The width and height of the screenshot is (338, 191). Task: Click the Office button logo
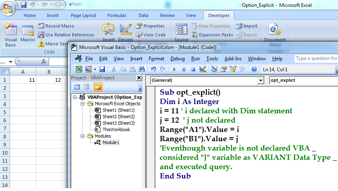[8, 8]
